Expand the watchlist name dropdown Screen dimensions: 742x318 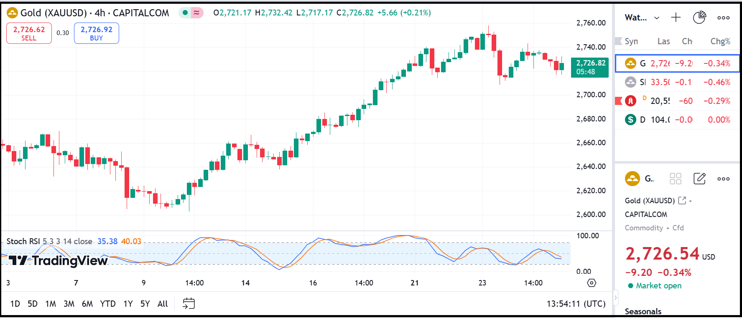pos(657,18)
